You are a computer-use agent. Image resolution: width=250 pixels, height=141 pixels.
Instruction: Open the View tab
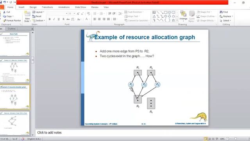106,7
